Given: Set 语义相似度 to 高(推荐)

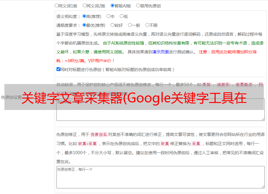Looking at the screenshot, I should [84, 16].
